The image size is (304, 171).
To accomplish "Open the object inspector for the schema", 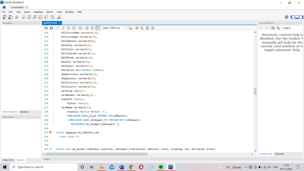I will pos(17,17).
